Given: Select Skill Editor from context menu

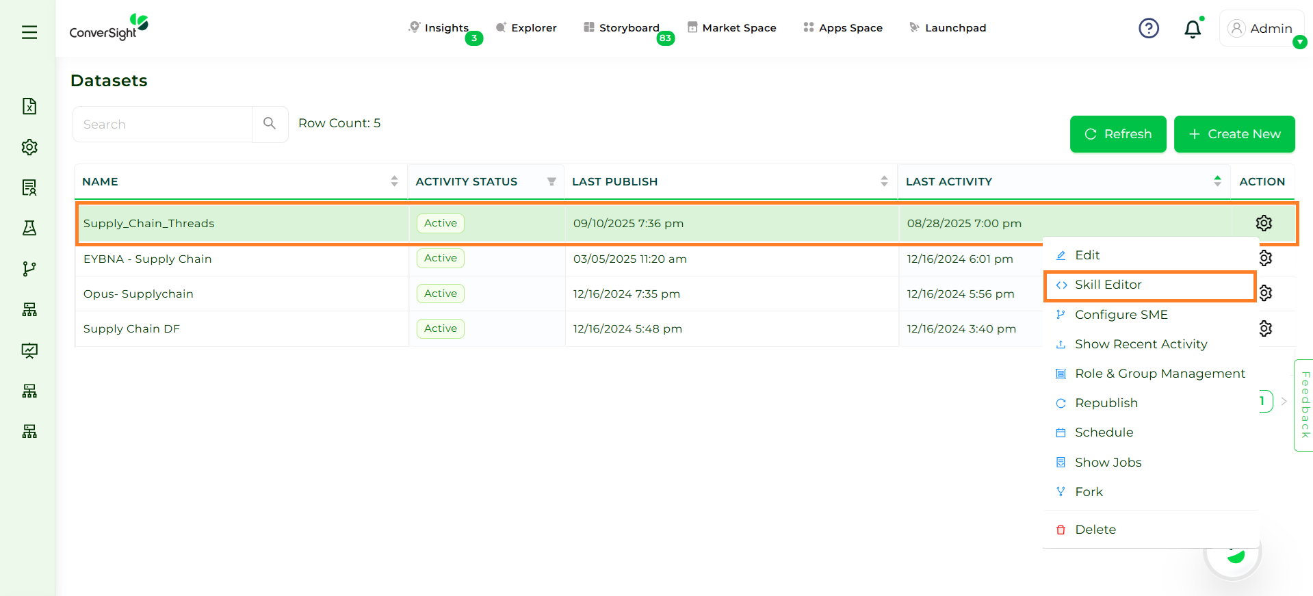Looking at the screenshot, I should pos(1108,285).
